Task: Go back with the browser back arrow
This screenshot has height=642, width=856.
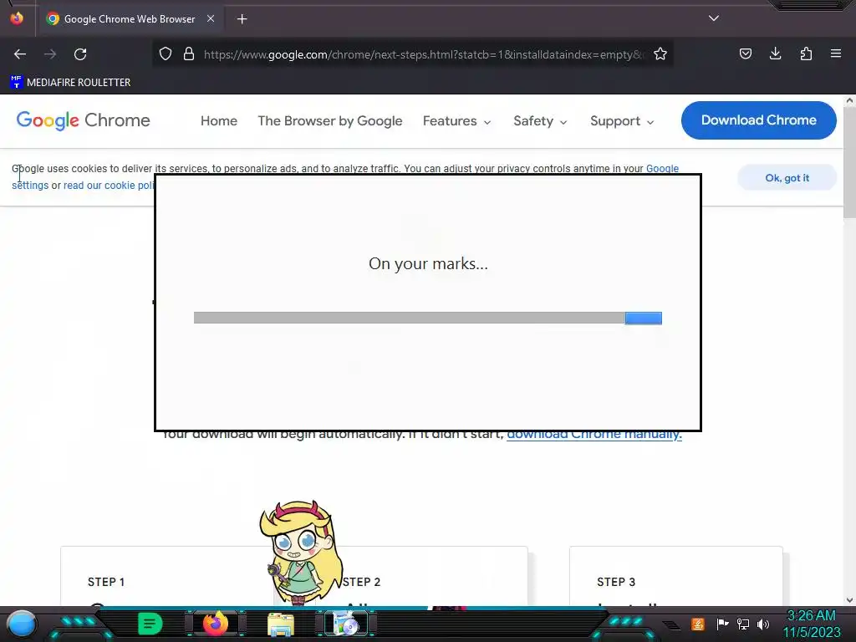Action: 20,54
